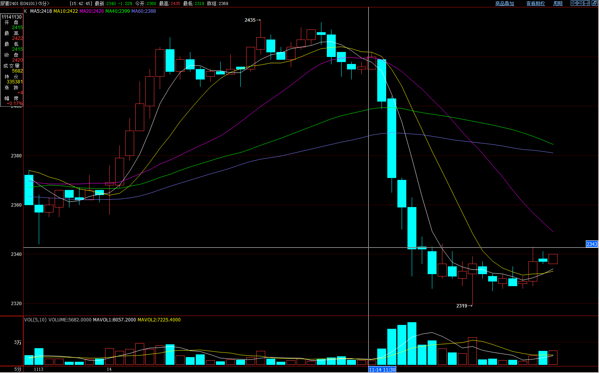The image size is (599, 373).
Task: Click the <5分> period indicator in title
Action: (x=44, y=3)
